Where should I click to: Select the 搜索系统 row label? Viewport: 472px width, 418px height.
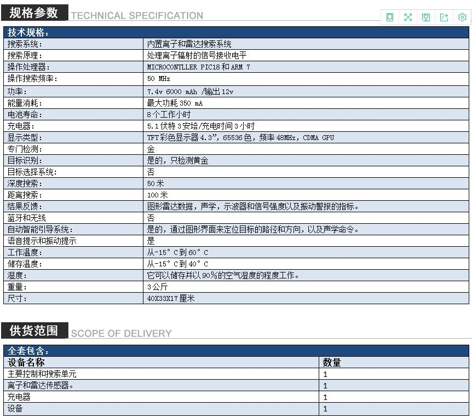click(25, 44)
